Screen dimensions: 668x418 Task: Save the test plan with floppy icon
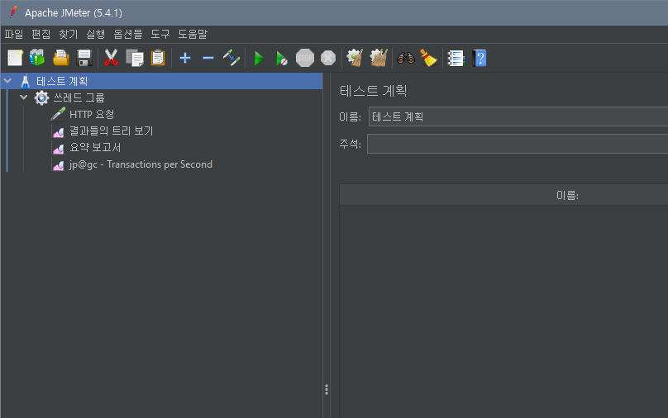click(84, 58)
